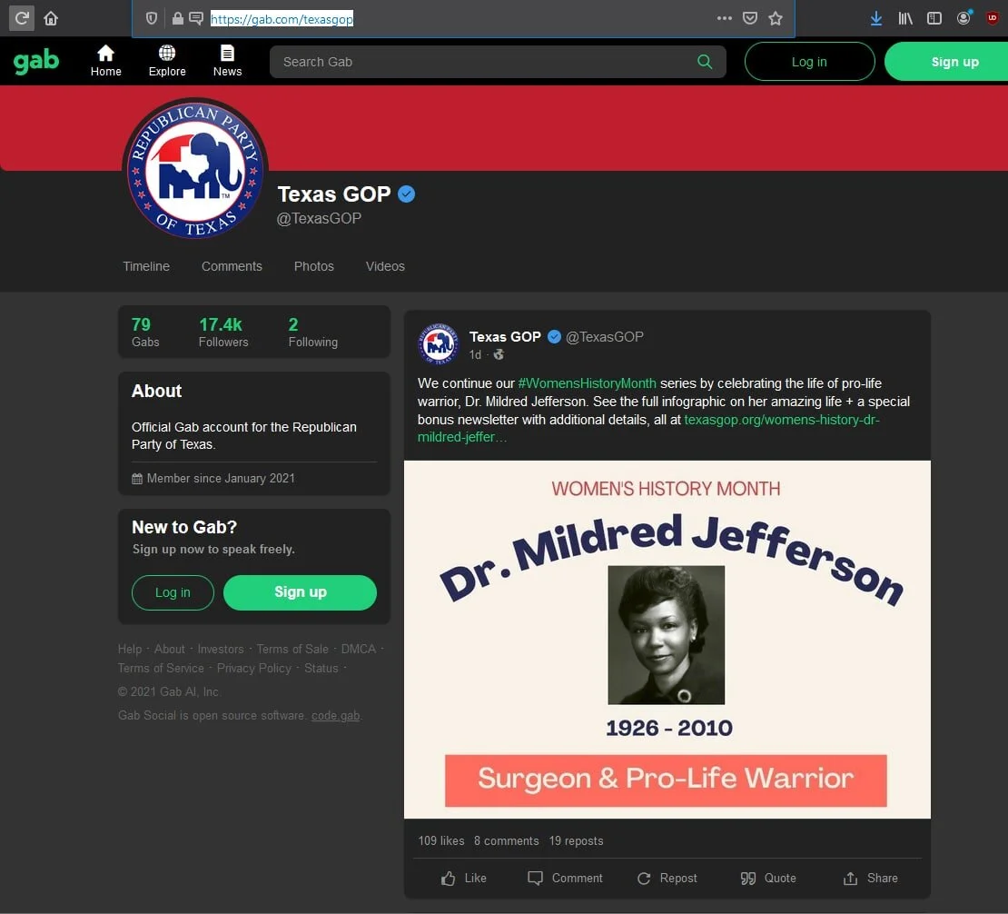
Task: Like the post
Action: tap(463, 878)
